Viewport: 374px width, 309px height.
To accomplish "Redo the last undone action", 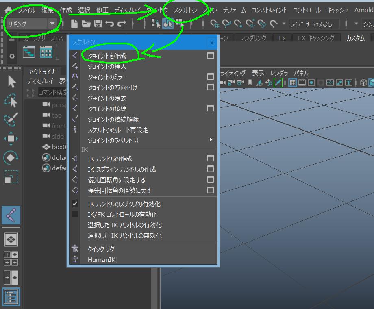I will [122, 24].
